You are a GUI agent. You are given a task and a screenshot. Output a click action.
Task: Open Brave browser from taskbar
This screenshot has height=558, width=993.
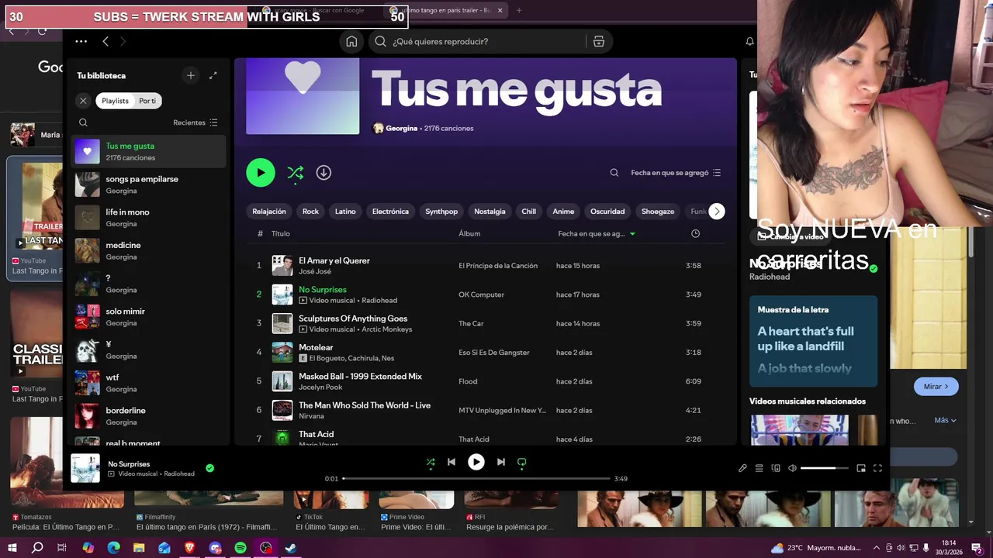click(x=190, y=548)
